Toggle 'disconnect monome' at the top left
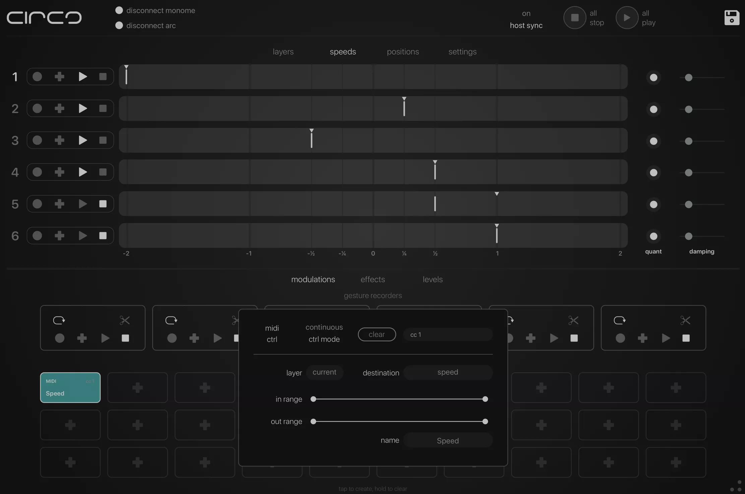 [119, 10]
